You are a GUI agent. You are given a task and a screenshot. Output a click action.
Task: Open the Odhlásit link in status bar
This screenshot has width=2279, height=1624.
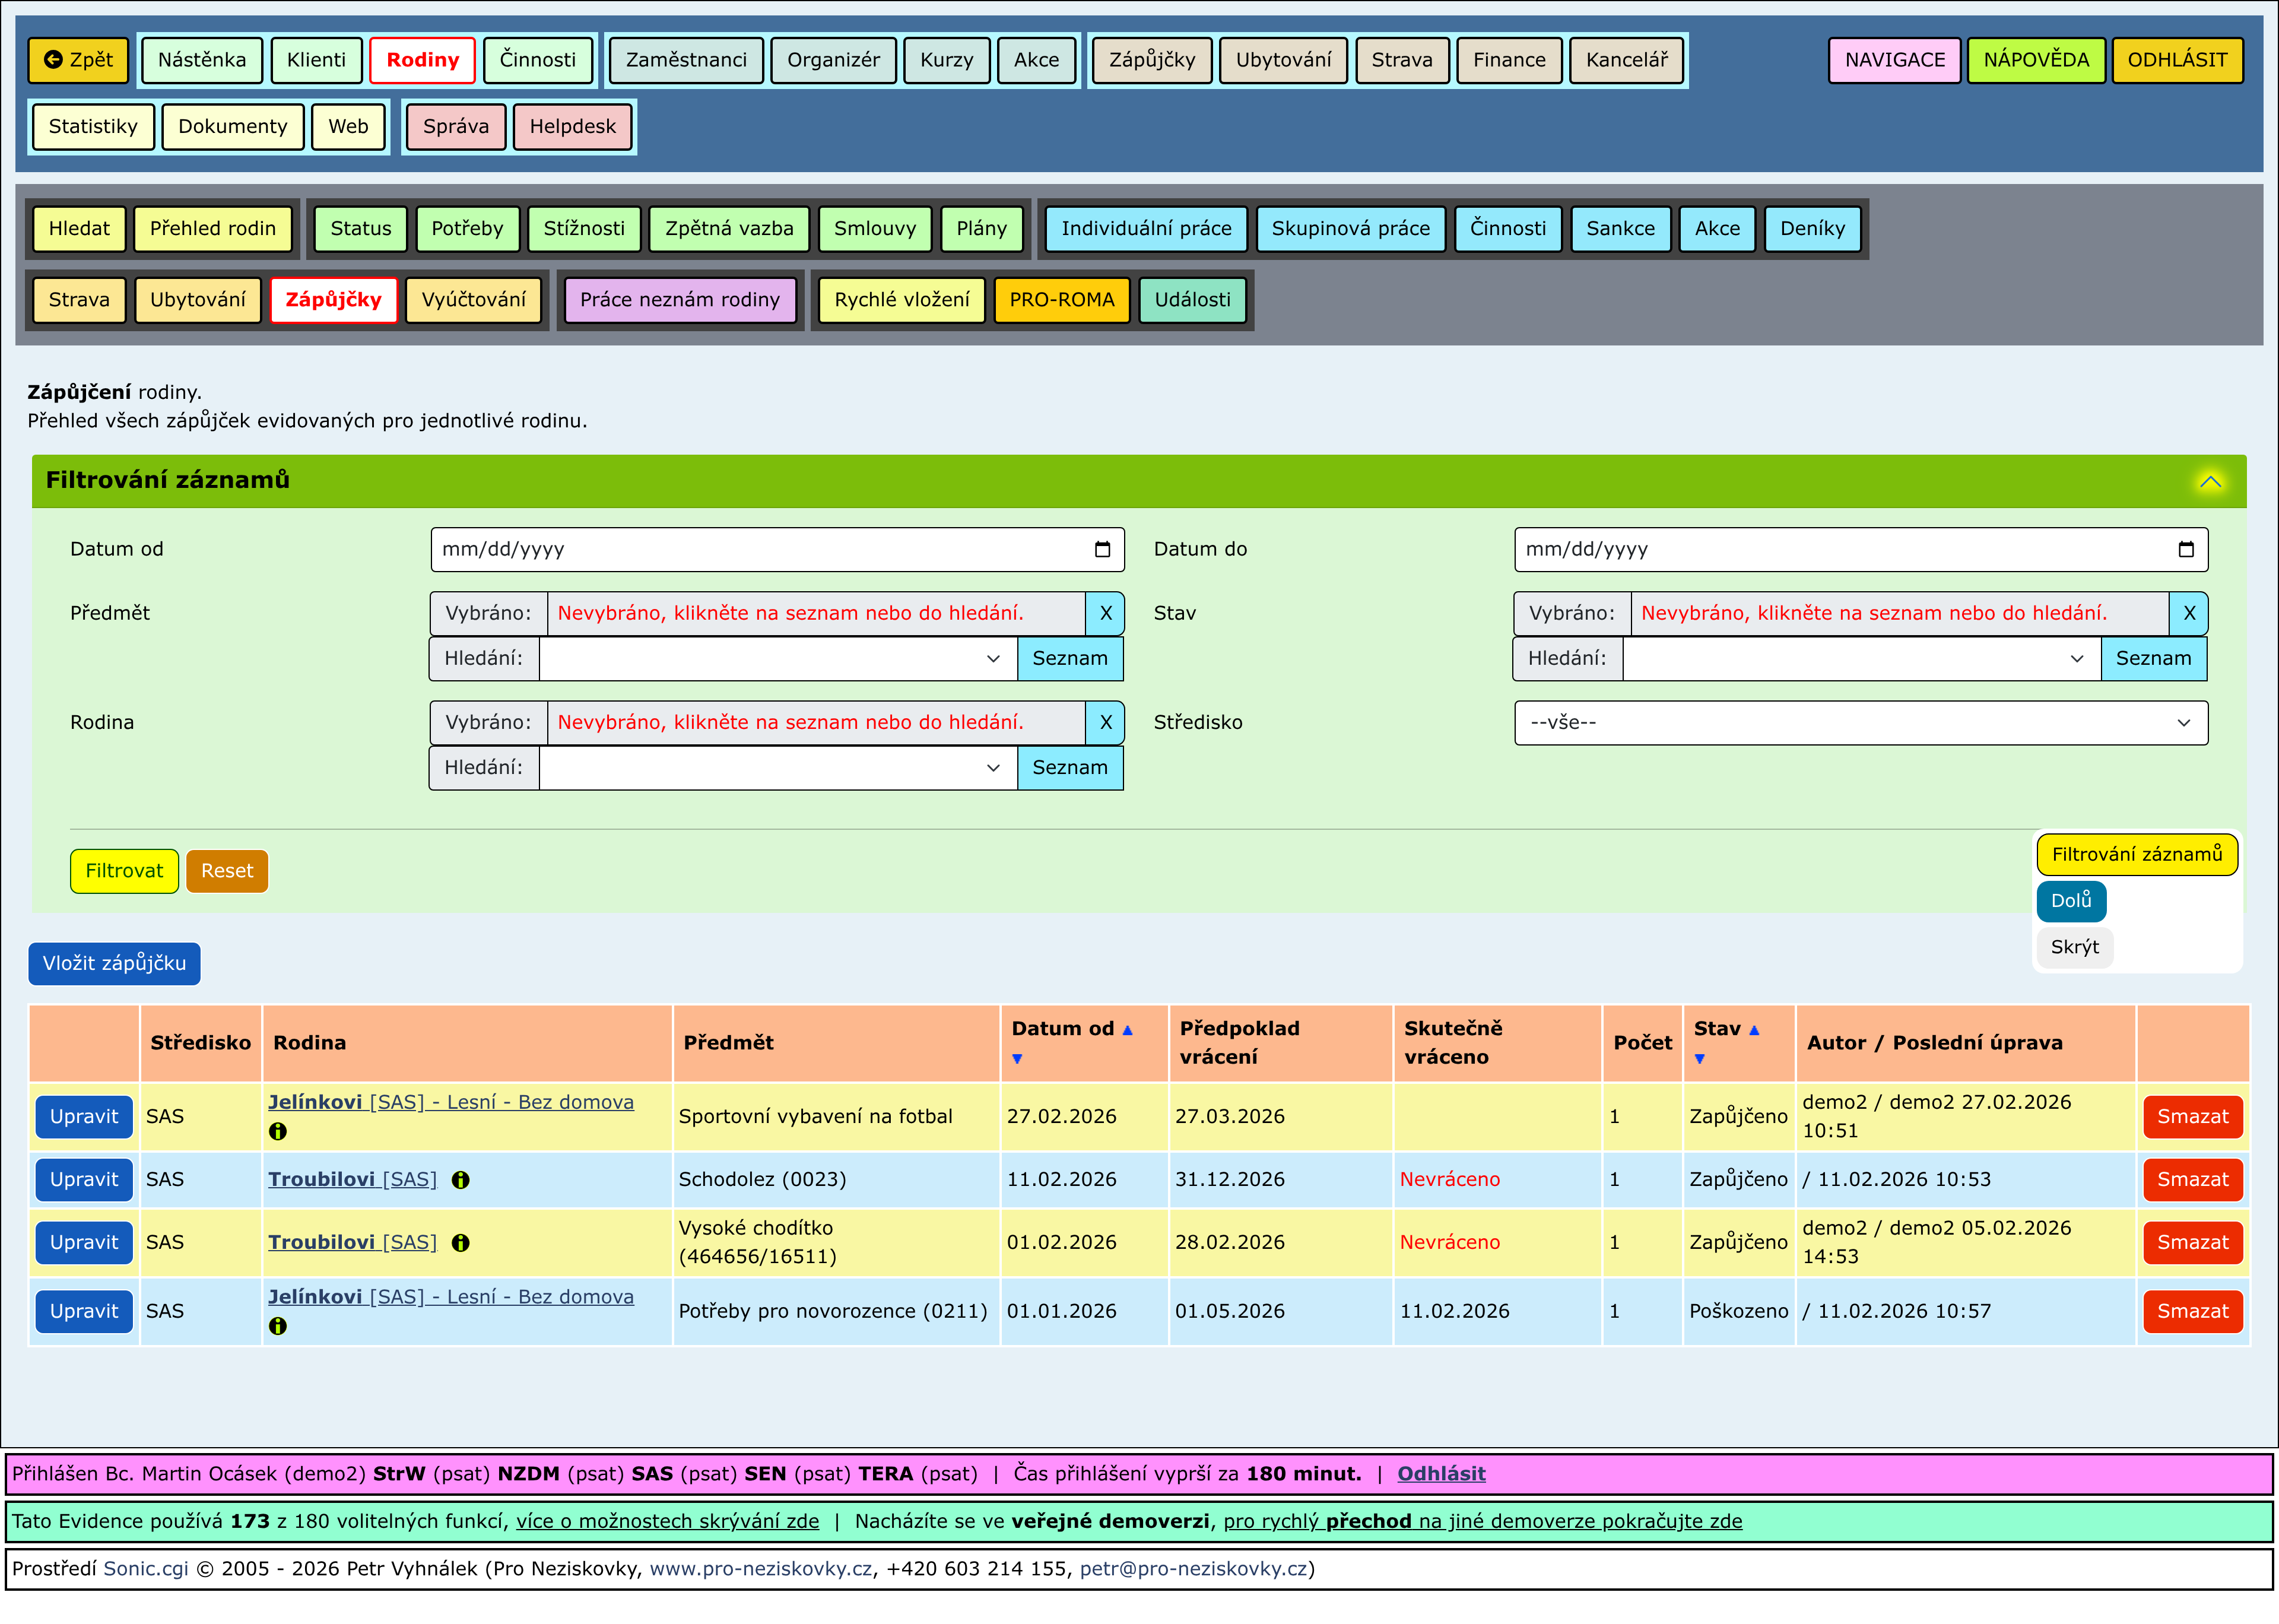coord(1440,1473)
